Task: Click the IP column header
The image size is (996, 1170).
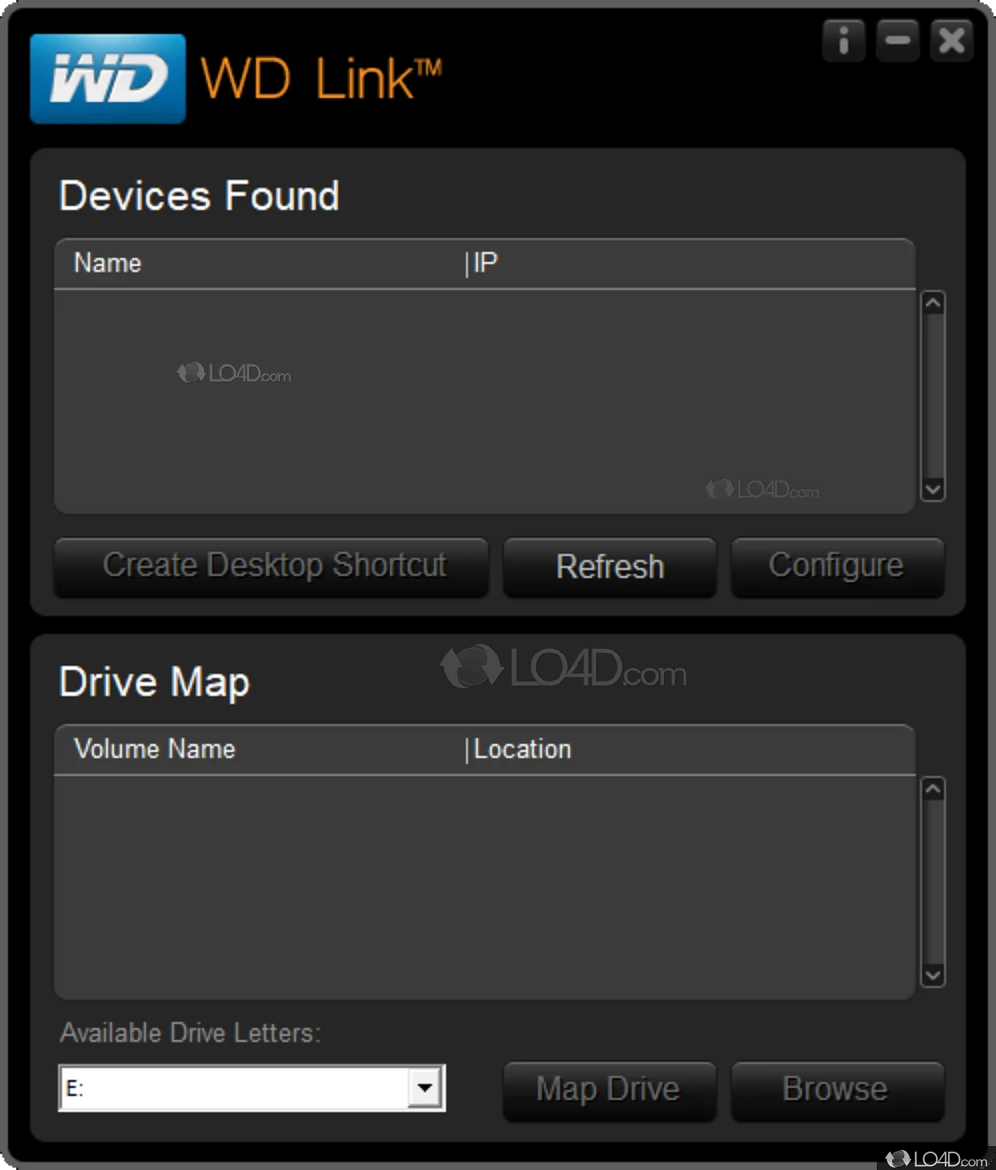Action: (485, 263)
